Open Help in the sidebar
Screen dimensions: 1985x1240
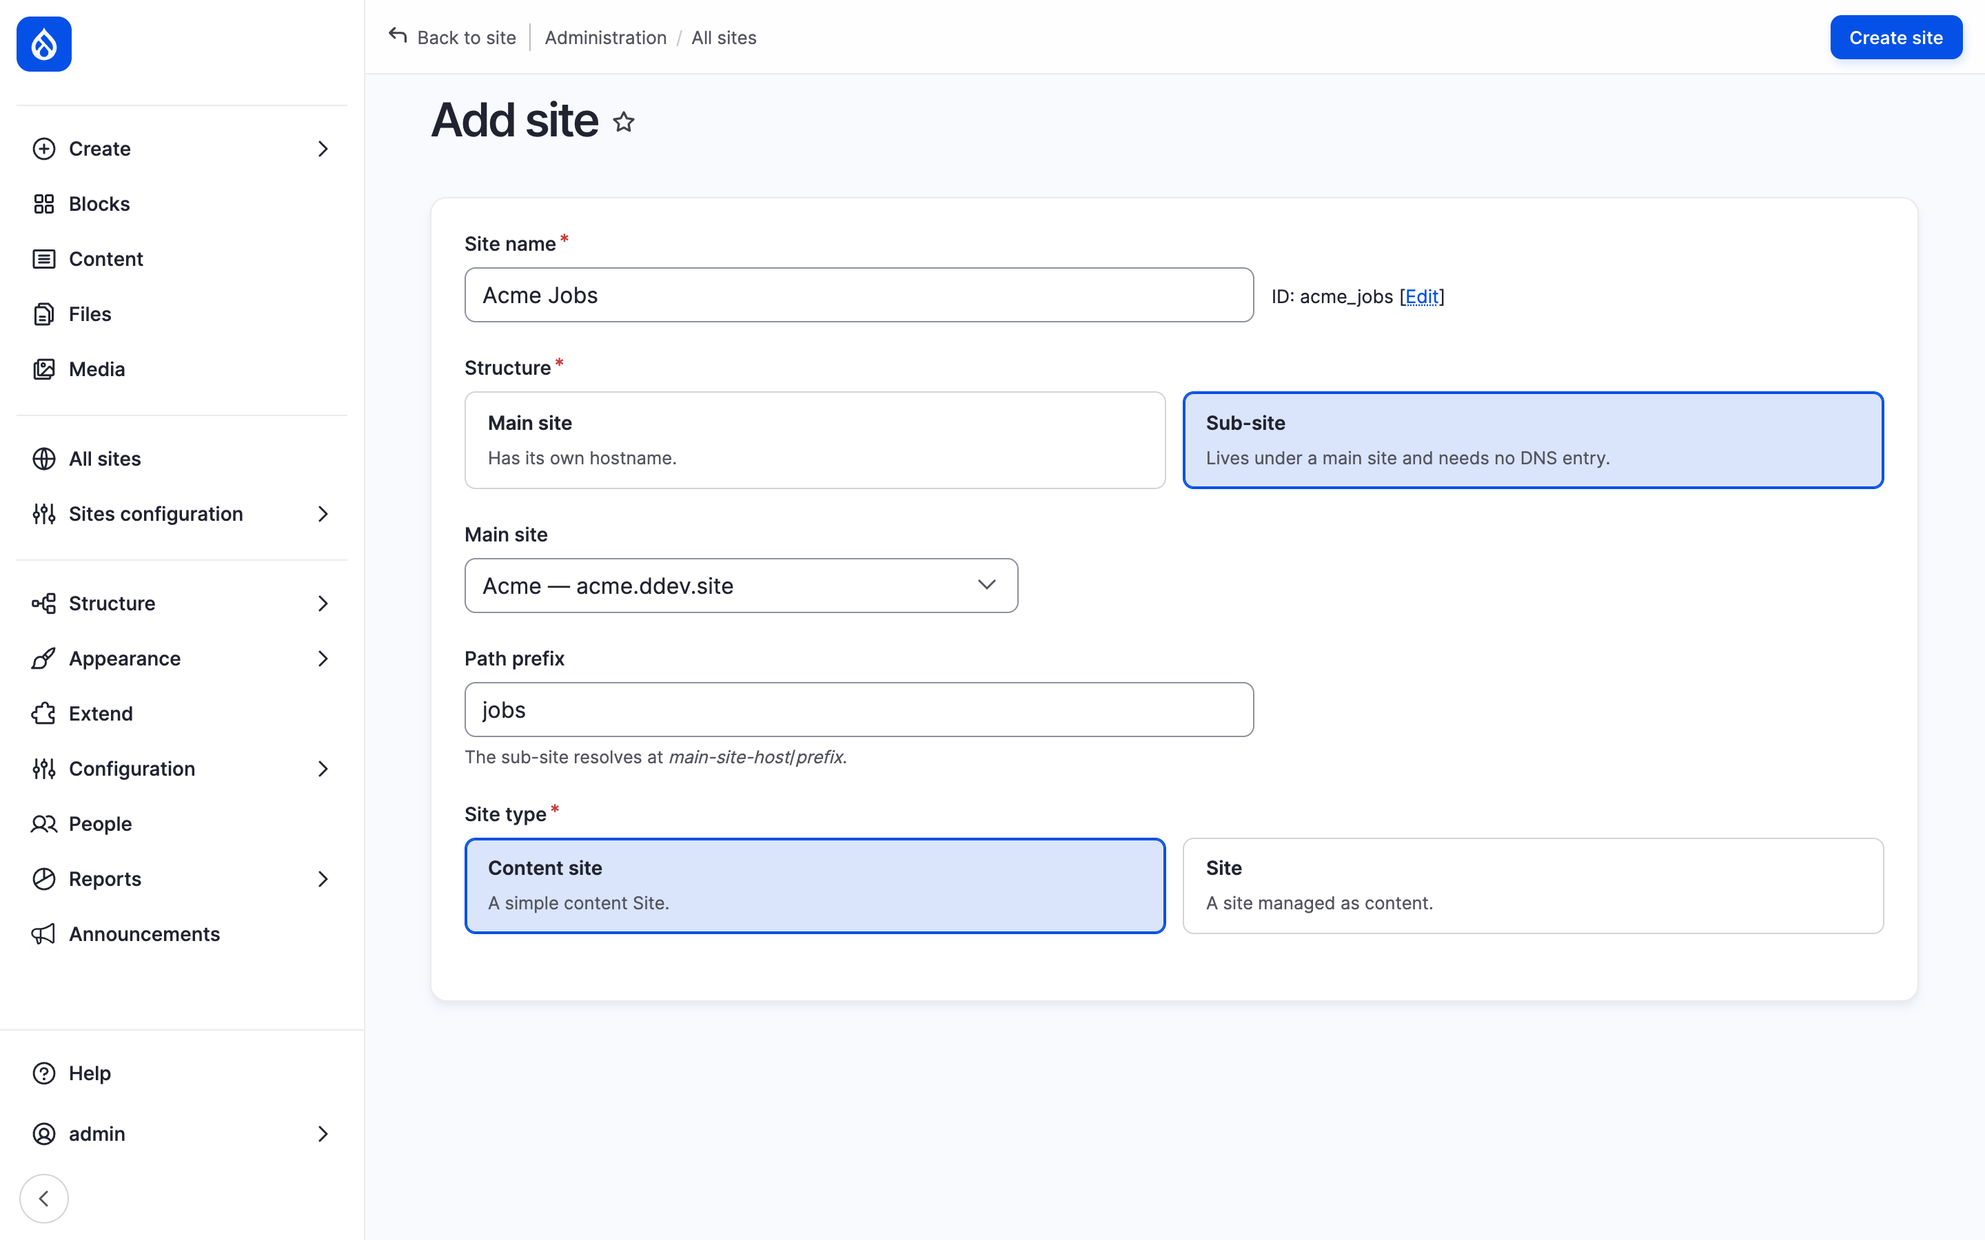coord(182,1073)
